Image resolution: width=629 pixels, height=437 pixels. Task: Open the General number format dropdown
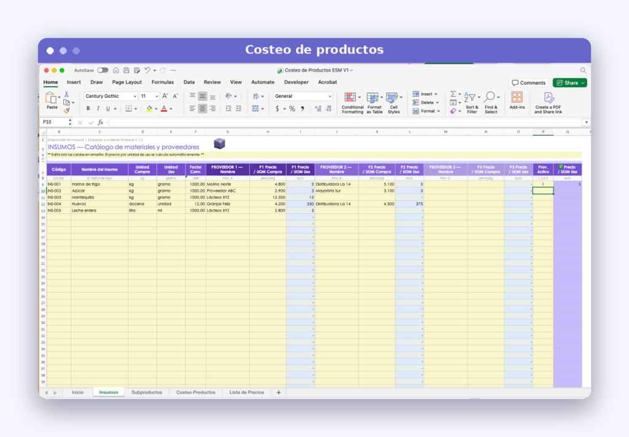coord(330,96)
